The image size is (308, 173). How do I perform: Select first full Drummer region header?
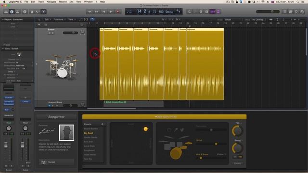pyautogui.click(x=111, y=29)
